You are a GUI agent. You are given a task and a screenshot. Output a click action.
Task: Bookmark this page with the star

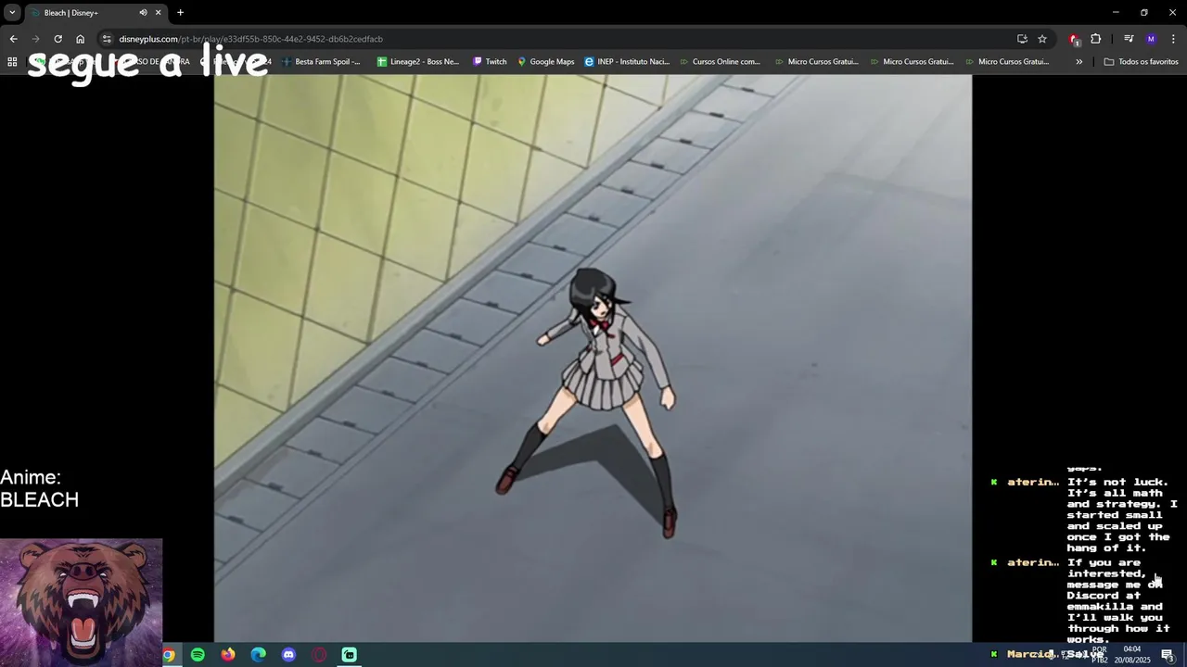click(x=1042, y=39)
